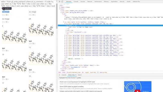Toggle the device toolbar icon in DevTools
The width and height of the screenshot is (163, 92).
click(x=62, y=1)
